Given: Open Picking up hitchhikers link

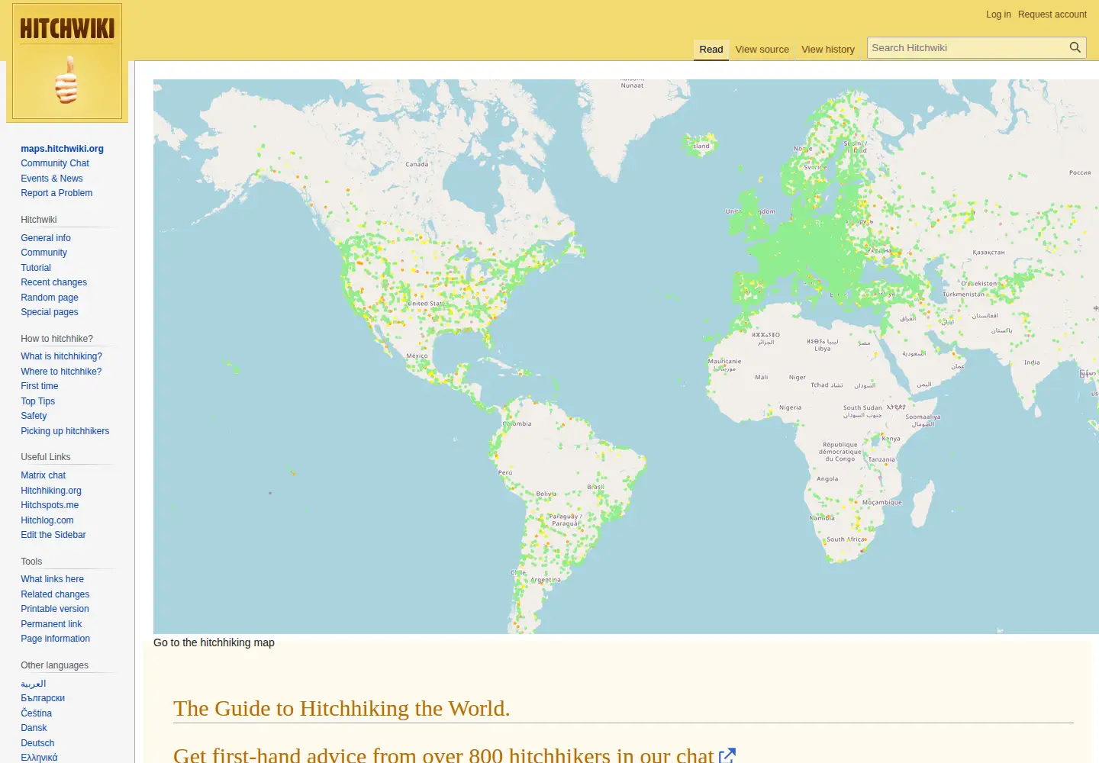Looking at the screenshot, I should click(x=65, y=431).
